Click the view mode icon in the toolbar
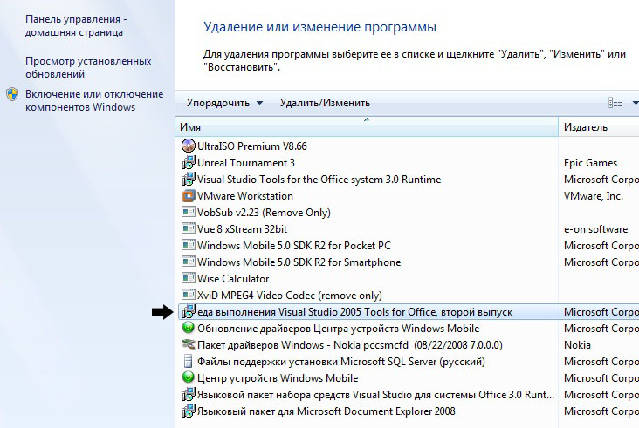Screen dimensions: 639x428 [x=615, y=103]
